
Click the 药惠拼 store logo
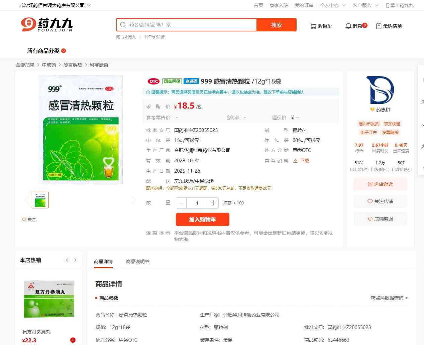[x=380, y=90]
